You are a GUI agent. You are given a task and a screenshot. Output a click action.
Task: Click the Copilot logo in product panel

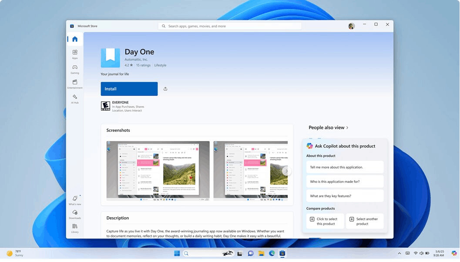(x=309, y=146)
